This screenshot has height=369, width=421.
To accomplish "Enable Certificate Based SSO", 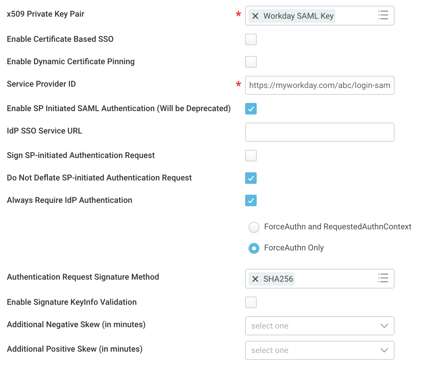I will tap(251, 39).
